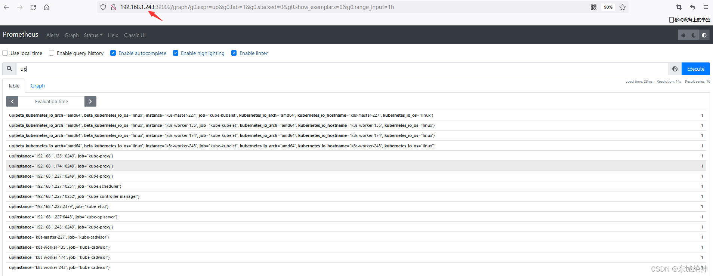
Task: Reload the page with refresh icon
Action: point(33,7)
